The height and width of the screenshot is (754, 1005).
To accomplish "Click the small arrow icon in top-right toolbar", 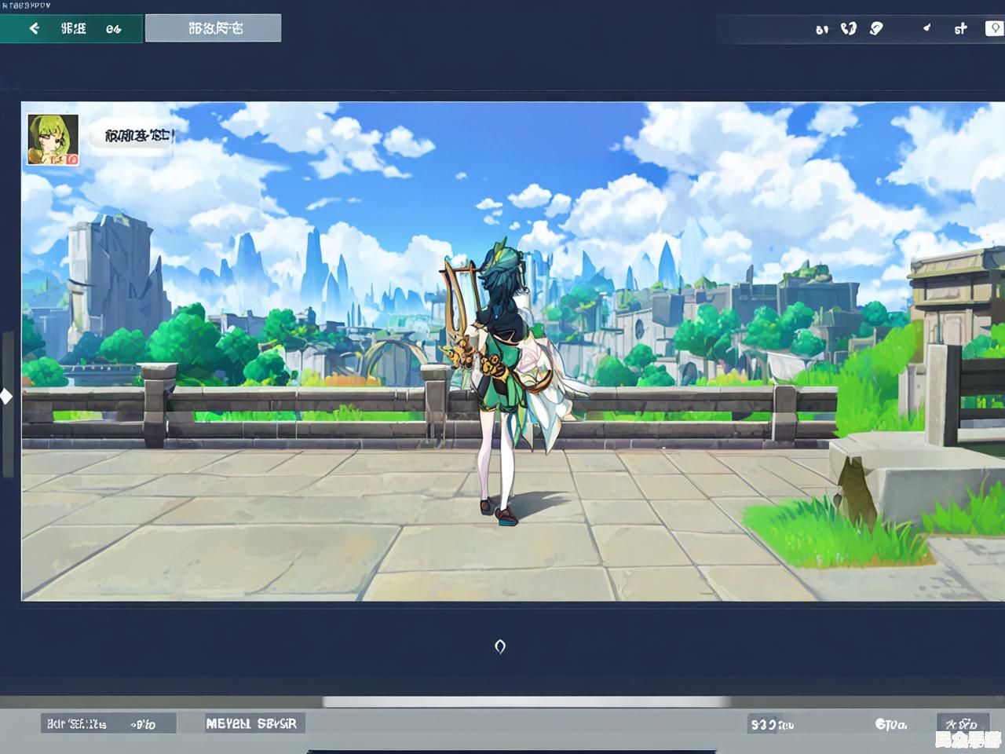I will (x=926, y=28).
